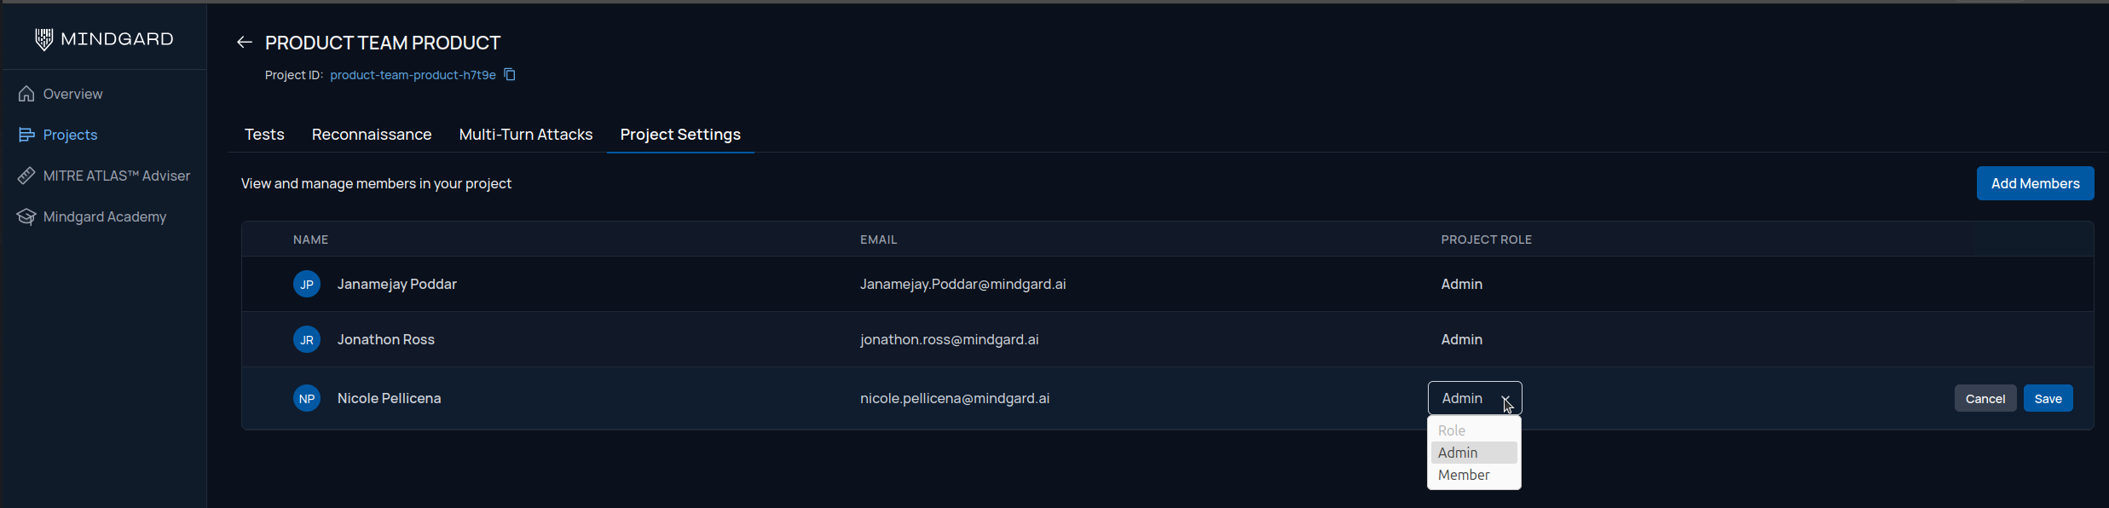This screenshot has height=508, width=2109.
Task: Click the MITRE ATLAS Adviser icon
Action: [26, 176]
